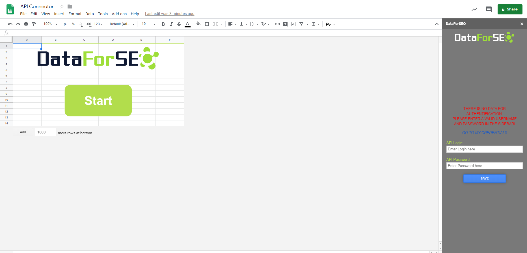Click the Create a filter icon
Image resolution: width=527 pixels, height=253 pixels.
pos(301,24)
